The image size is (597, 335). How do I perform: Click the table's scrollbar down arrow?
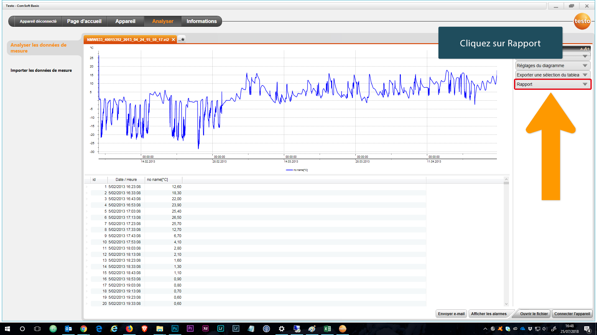click(506, 304)
